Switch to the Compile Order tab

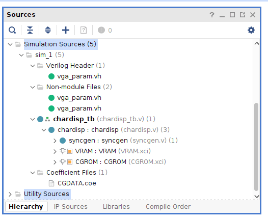coord(168,207)
